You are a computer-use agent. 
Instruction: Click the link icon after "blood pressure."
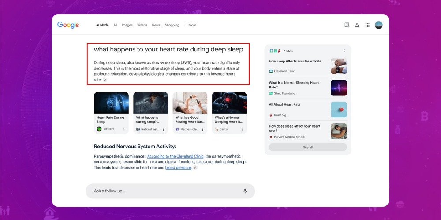[x=195, y=168]
